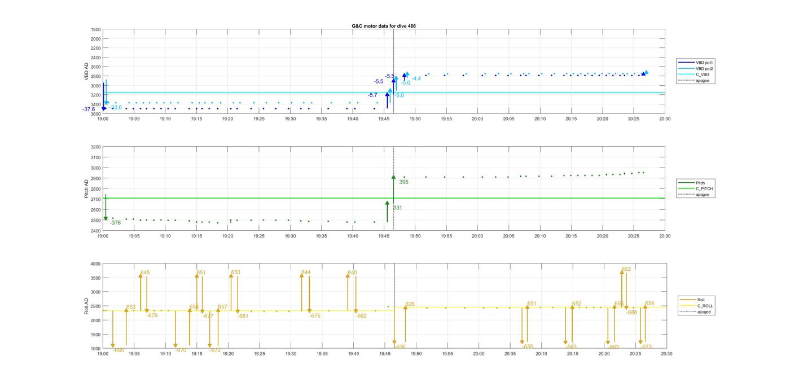This screenshot has height=391, width=790.
Task: Click the -681 roll data label
Action: (x=243, y=317)
